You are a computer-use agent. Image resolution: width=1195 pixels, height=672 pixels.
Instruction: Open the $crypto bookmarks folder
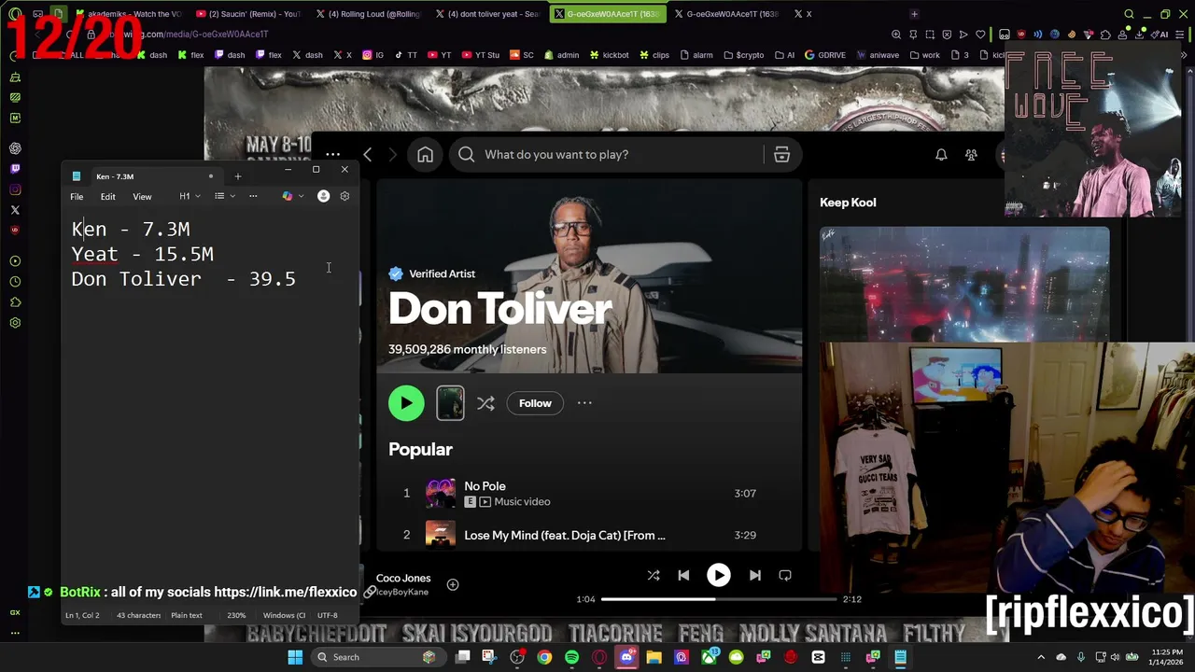point(743,55)
